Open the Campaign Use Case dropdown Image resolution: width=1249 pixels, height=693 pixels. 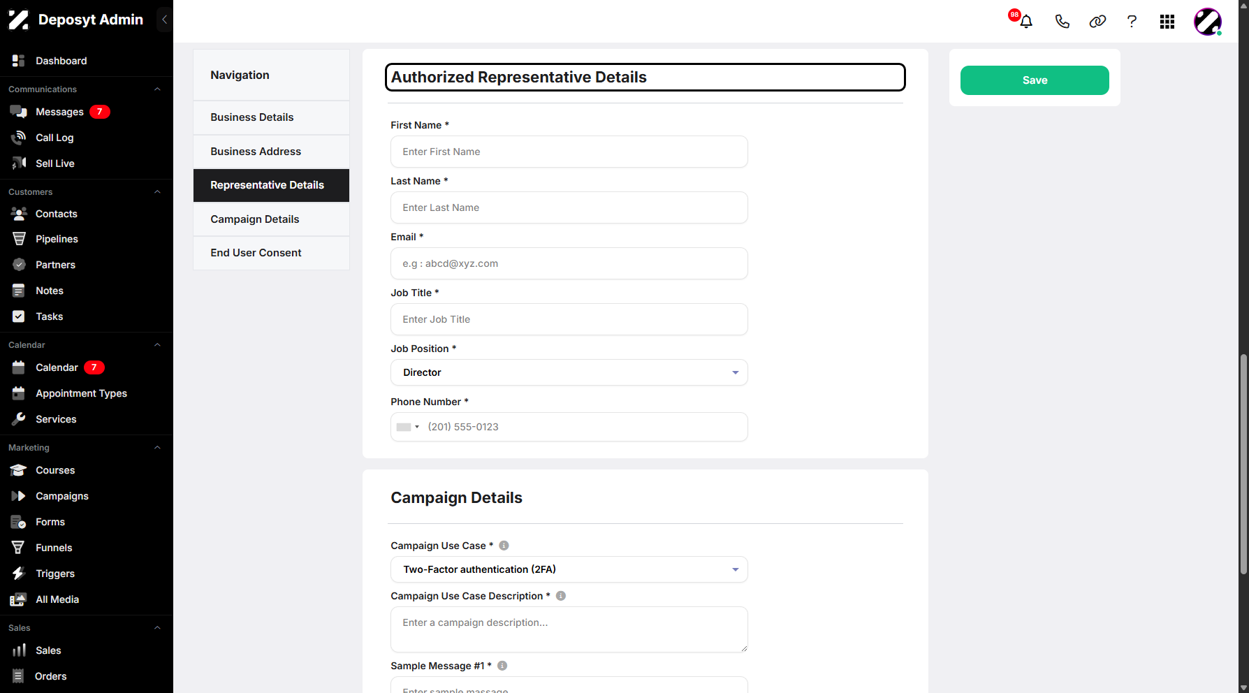tap(569, 569)
